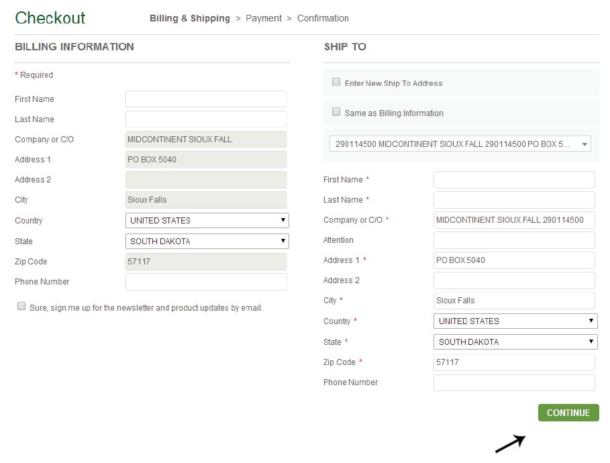Focus the billing Phone Number field
Viewport: 610px width, 463px height.
206,282
